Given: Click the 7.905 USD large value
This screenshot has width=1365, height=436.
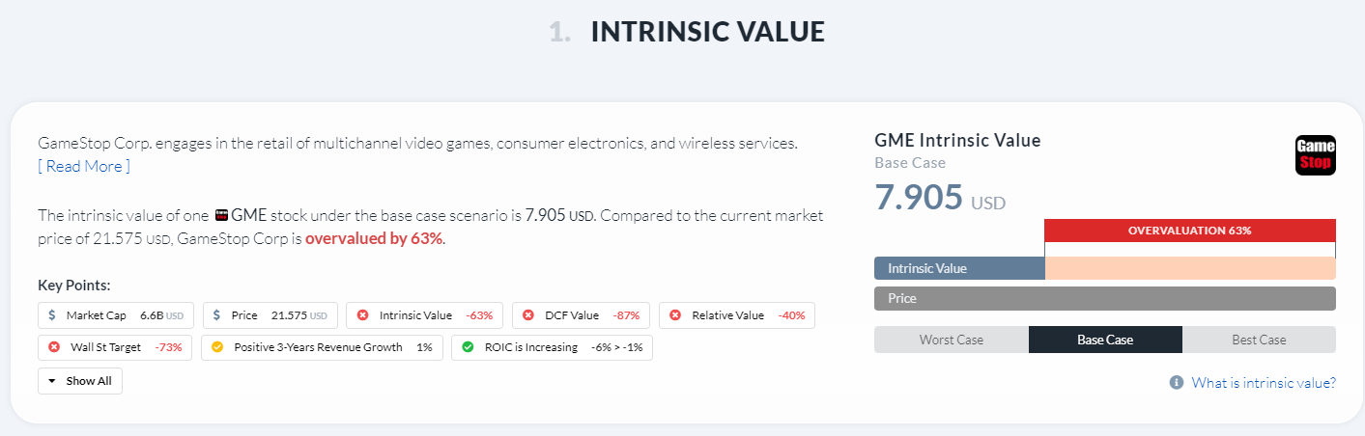Looking at the screenshot, I should 940,197.
